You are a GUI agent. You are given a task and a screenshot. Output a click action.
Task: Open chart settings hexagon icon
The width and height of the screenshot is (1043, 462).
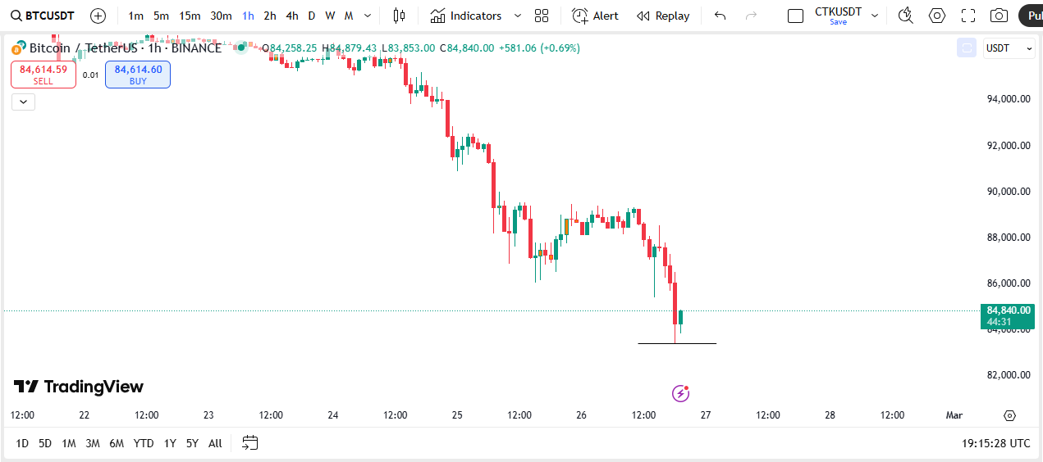(936, 16)
